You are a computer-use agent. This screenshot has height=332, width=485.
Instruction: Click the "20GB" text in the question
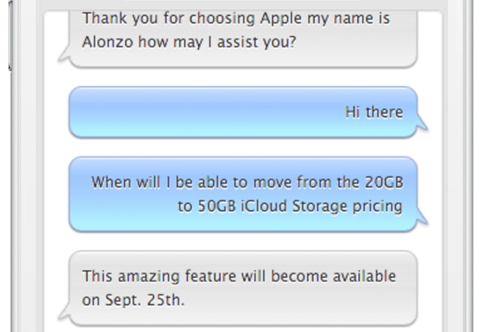click(384, 183)
